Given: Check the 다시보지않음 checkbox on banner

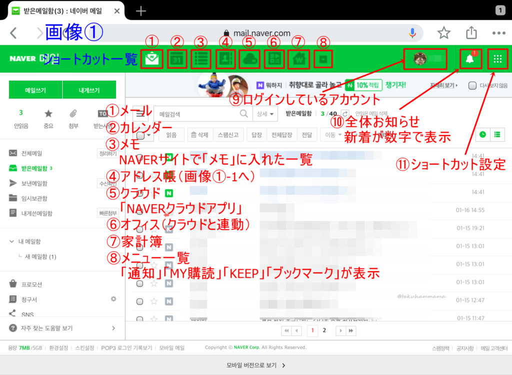Looking at the screenshot, I should tap(472, 85).
